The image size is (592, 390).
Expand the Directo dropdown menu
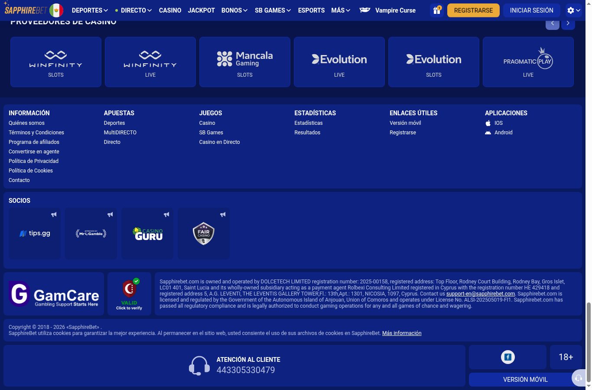pyautogui.click(x=133, y=10)
